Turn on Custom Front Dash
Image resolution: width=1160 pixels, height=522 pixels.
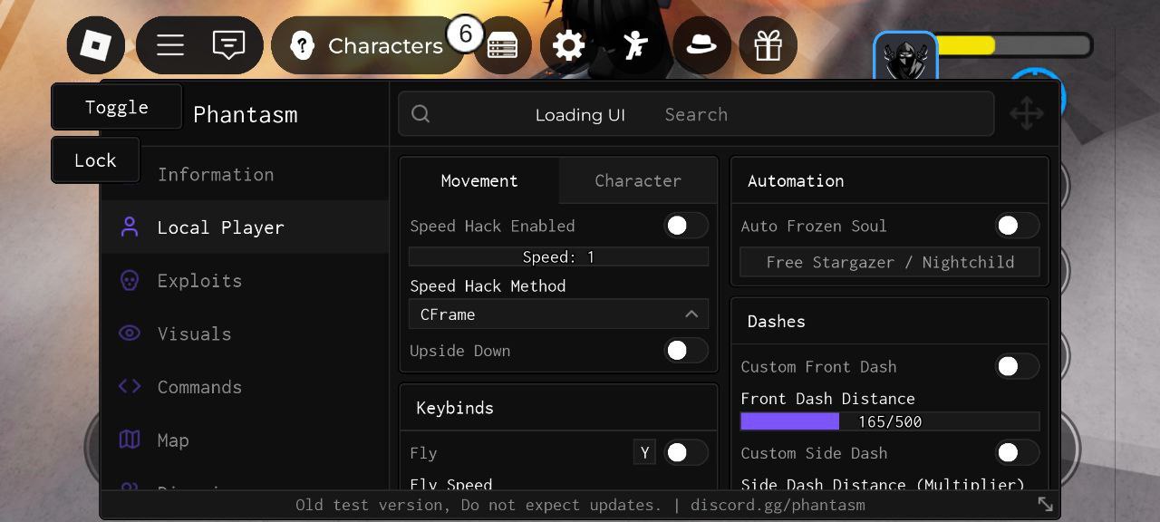click(x=1017, y=366)
